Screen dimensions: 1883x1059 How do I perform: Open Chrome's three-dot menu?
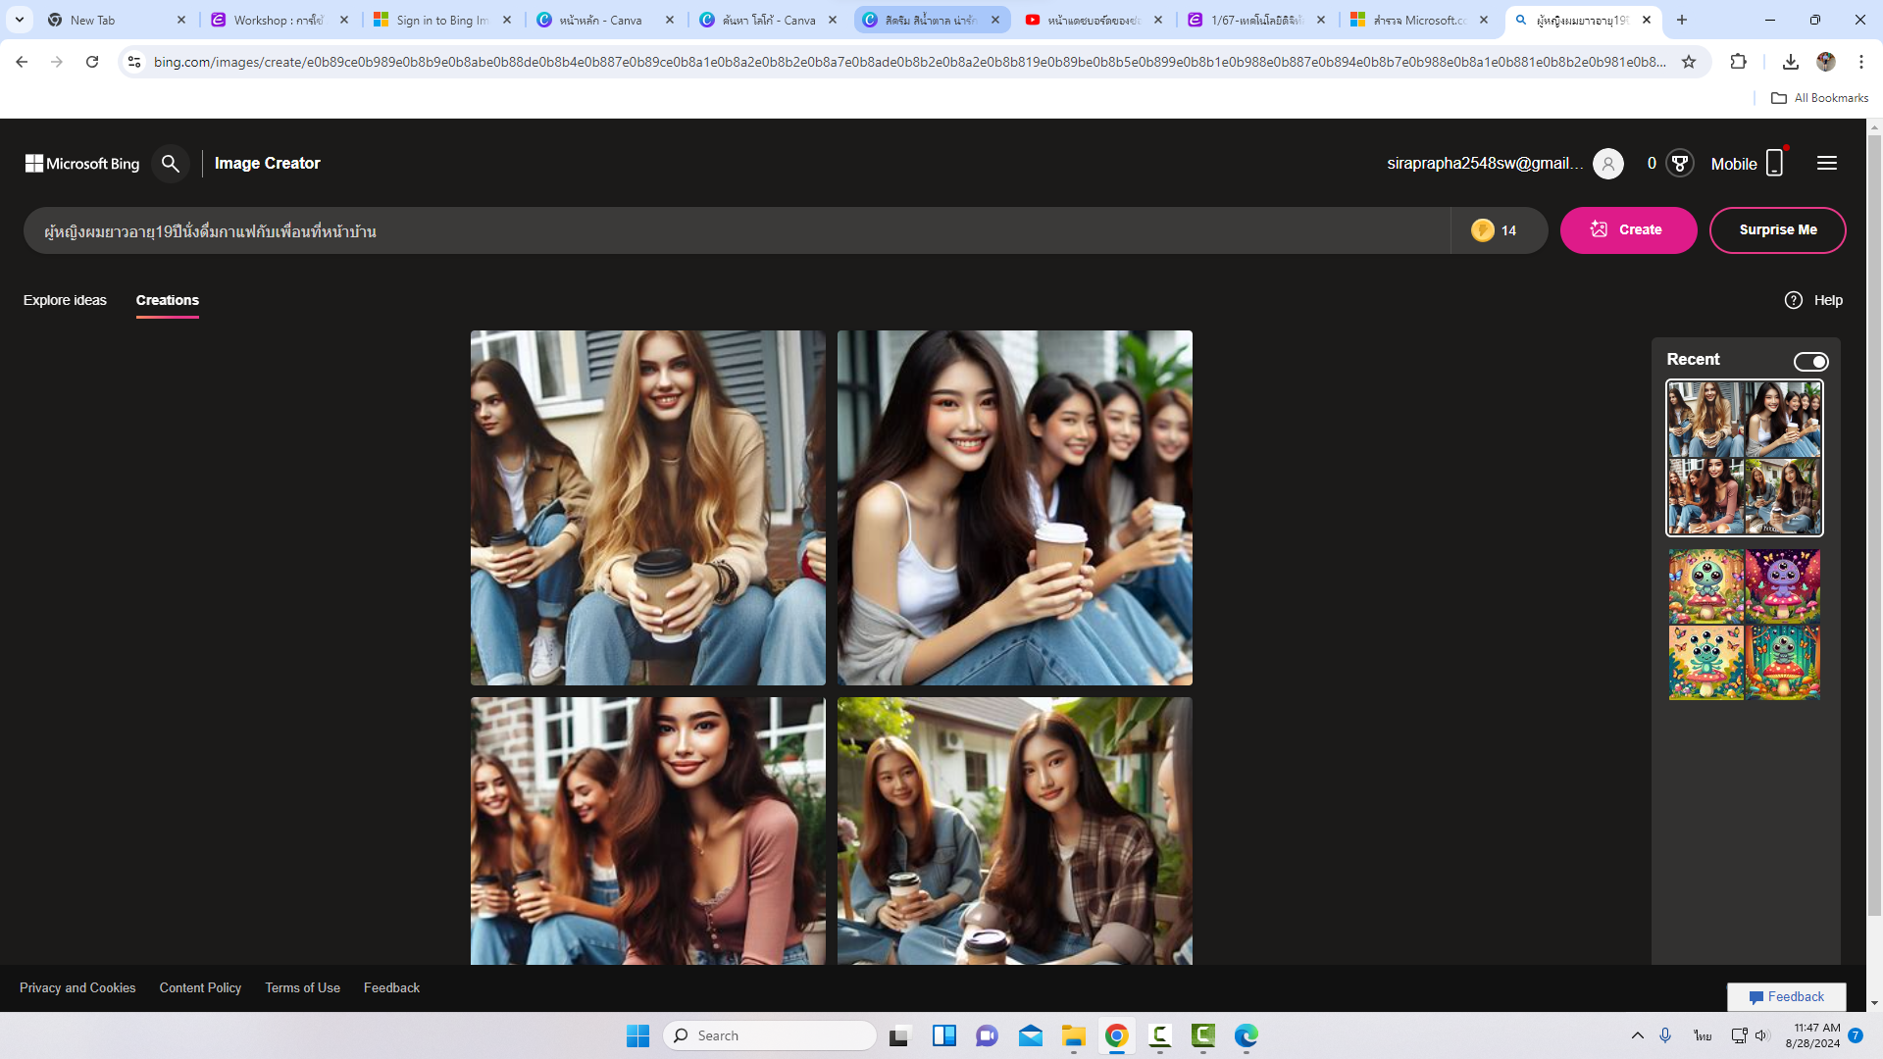(x=1861, y=62)
